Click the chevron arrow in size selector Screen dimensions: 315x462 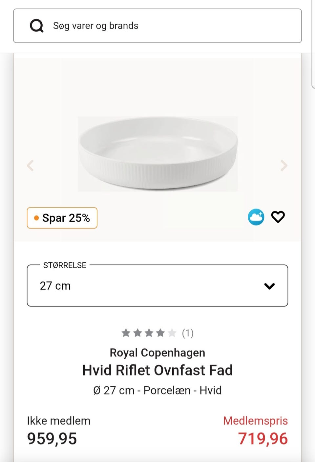(269, 286)
